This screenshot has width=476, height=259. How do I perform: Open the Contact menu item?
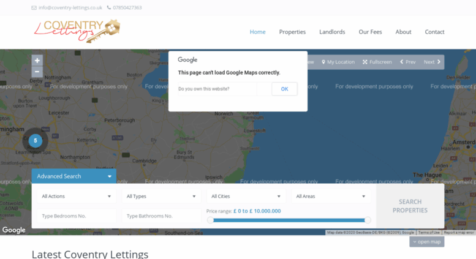pos(434,32)
